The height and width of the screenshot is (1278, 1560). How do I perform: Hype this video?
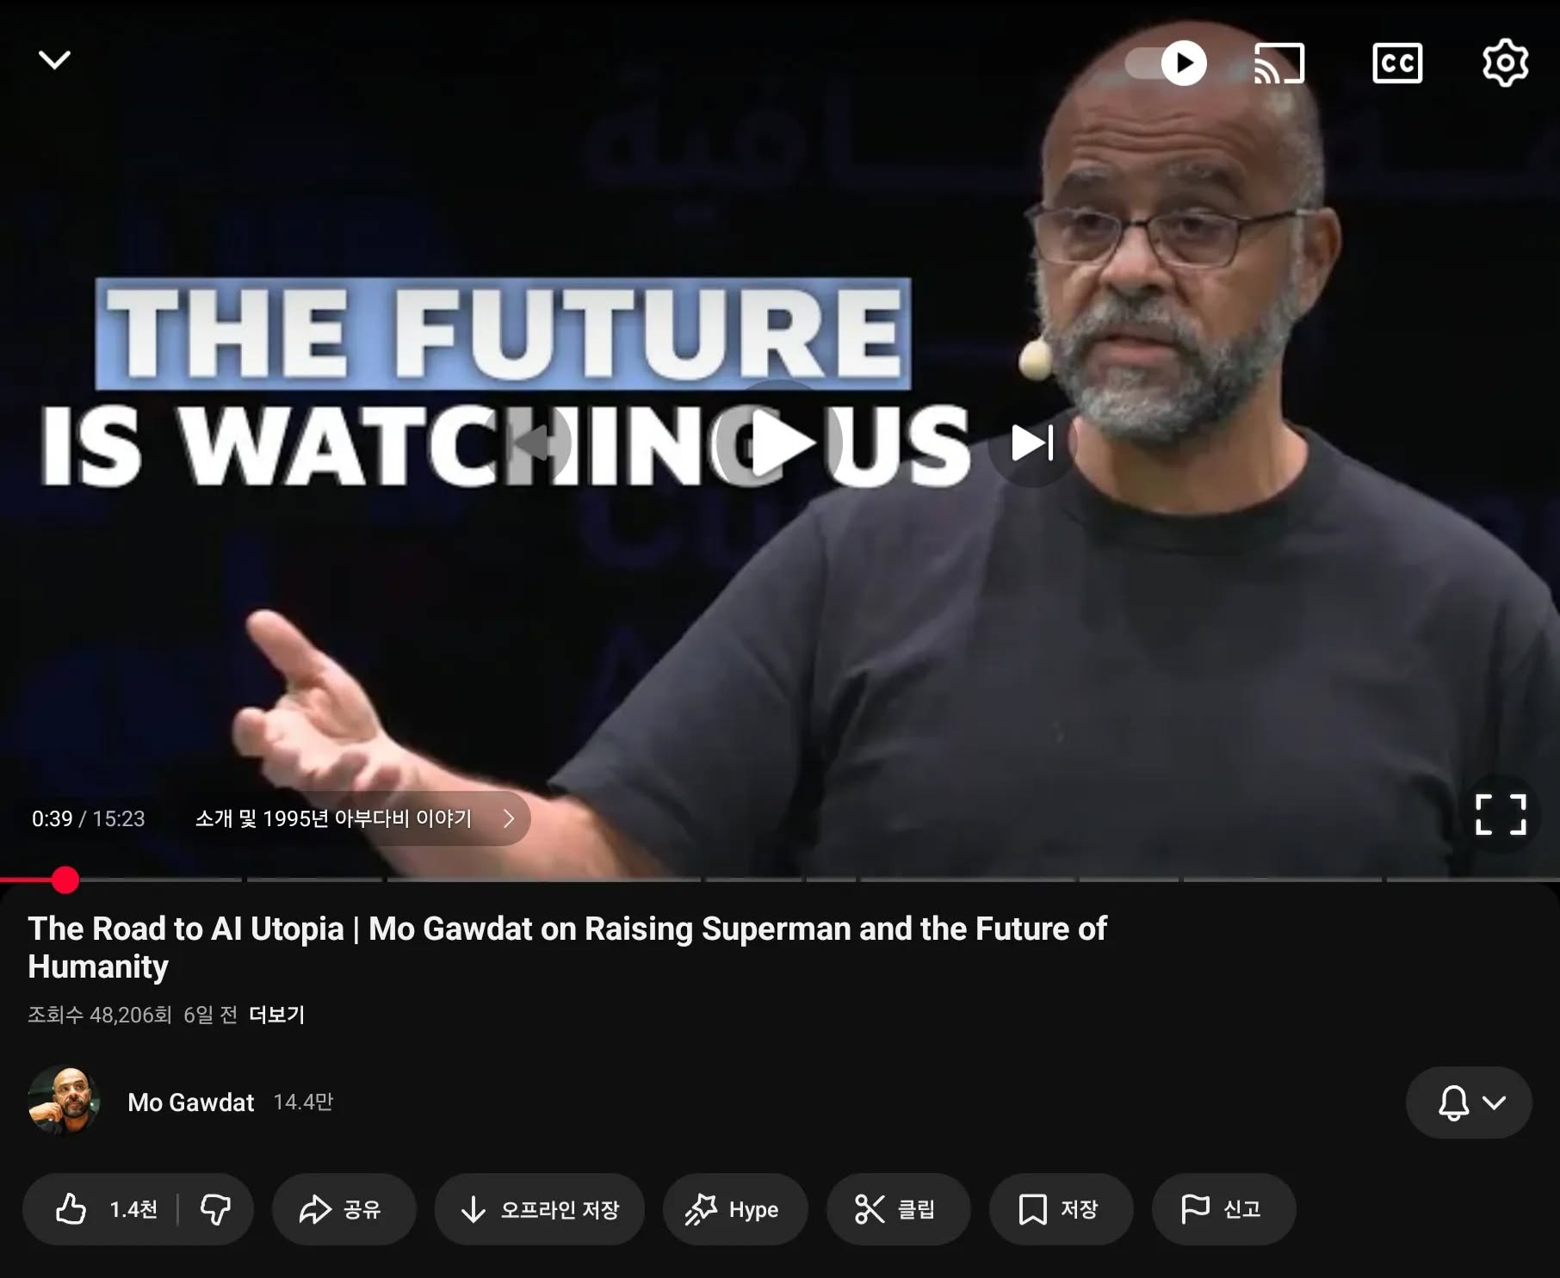pyautogui.click(x=735, y=1209)
